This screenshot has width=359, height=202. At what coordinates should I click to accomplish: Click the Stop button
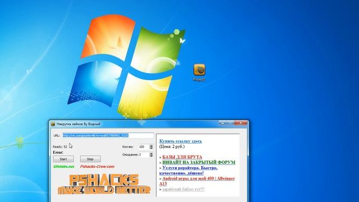[x=90, y=159]
